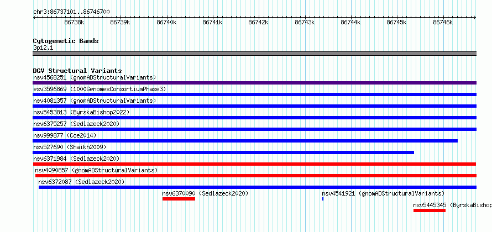Click ruler position 86744k

point(351,22)
